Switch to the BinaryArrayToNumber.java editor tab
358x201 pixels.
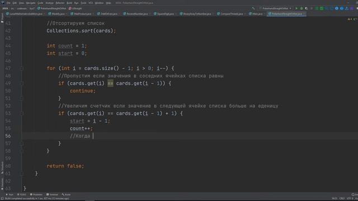[196, 14]
